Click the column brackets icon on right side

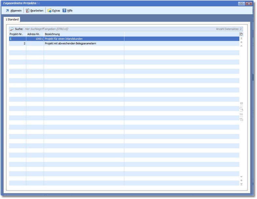click(x=241, y=103)
